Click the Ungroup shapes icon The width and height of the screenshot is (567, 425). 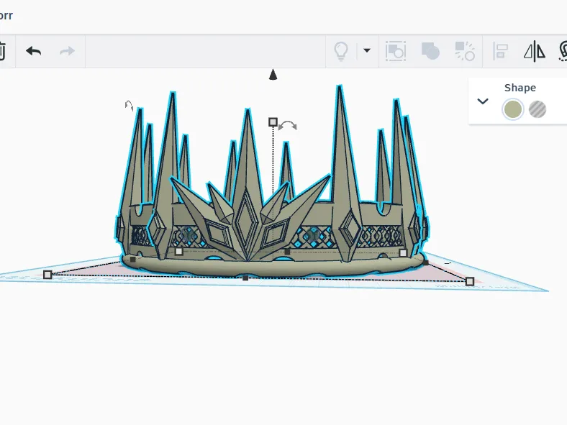click(x=465, y=51)
